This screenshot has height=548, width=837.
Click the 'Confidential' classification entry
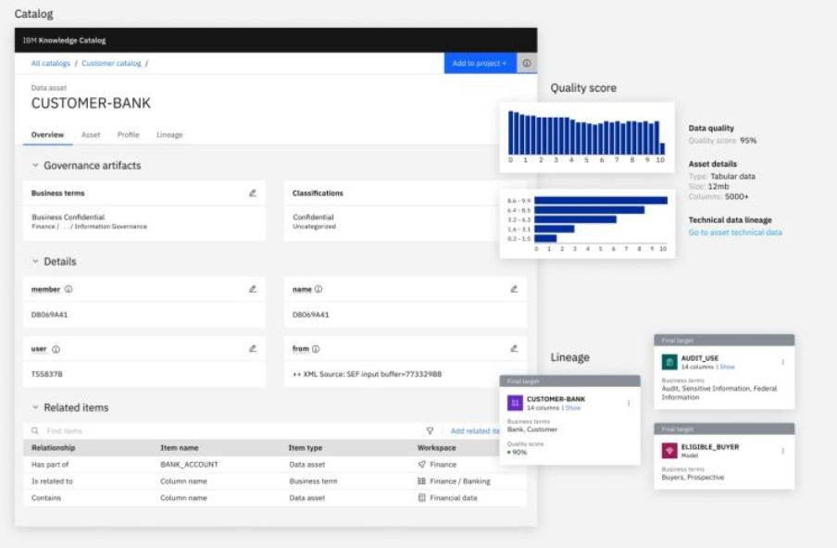[313, 218]
